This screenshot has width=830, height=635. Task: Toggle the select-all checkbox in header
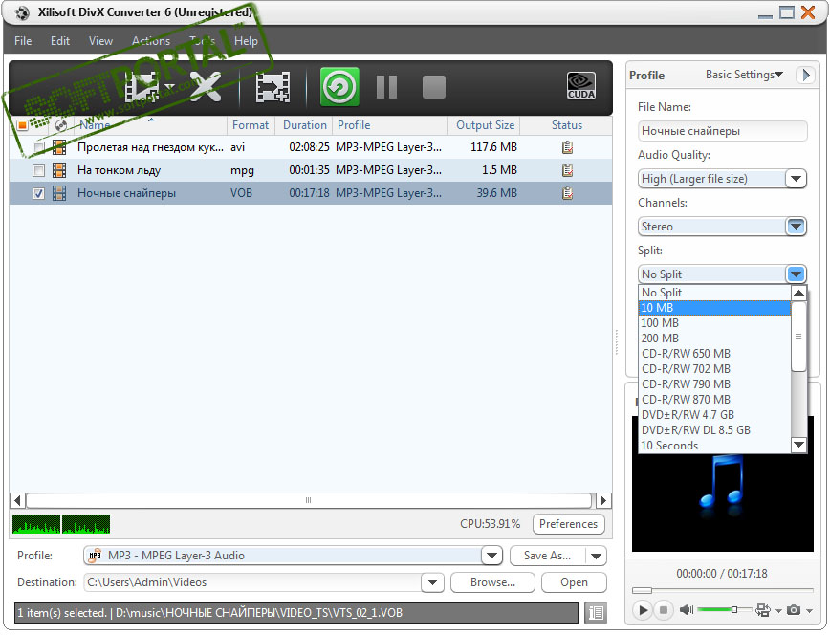(x=22, y=125)
